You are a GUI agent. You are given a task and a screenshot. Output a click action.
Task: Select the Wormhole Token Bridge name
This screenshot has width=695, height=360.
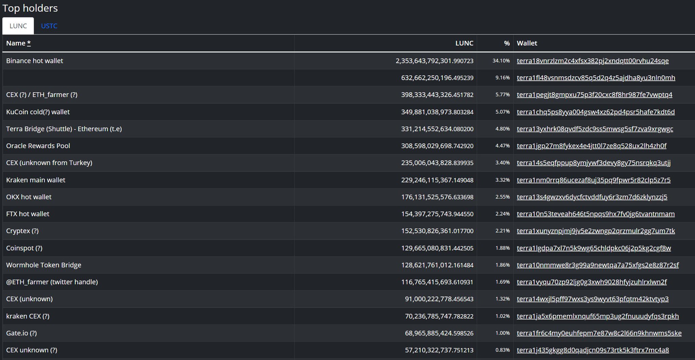pos(43,265)
